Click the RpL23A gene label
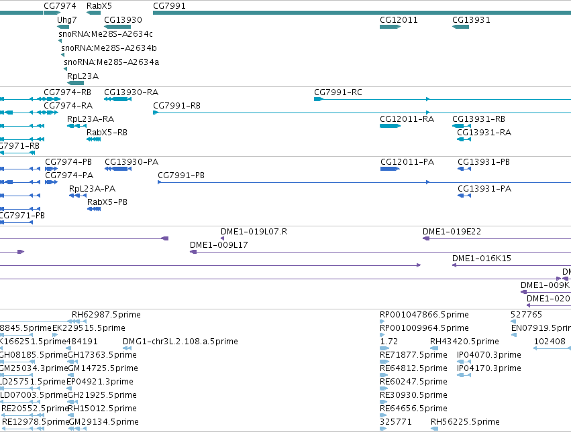Viewport: 571px width, 432px height. [x=83, y=76]
